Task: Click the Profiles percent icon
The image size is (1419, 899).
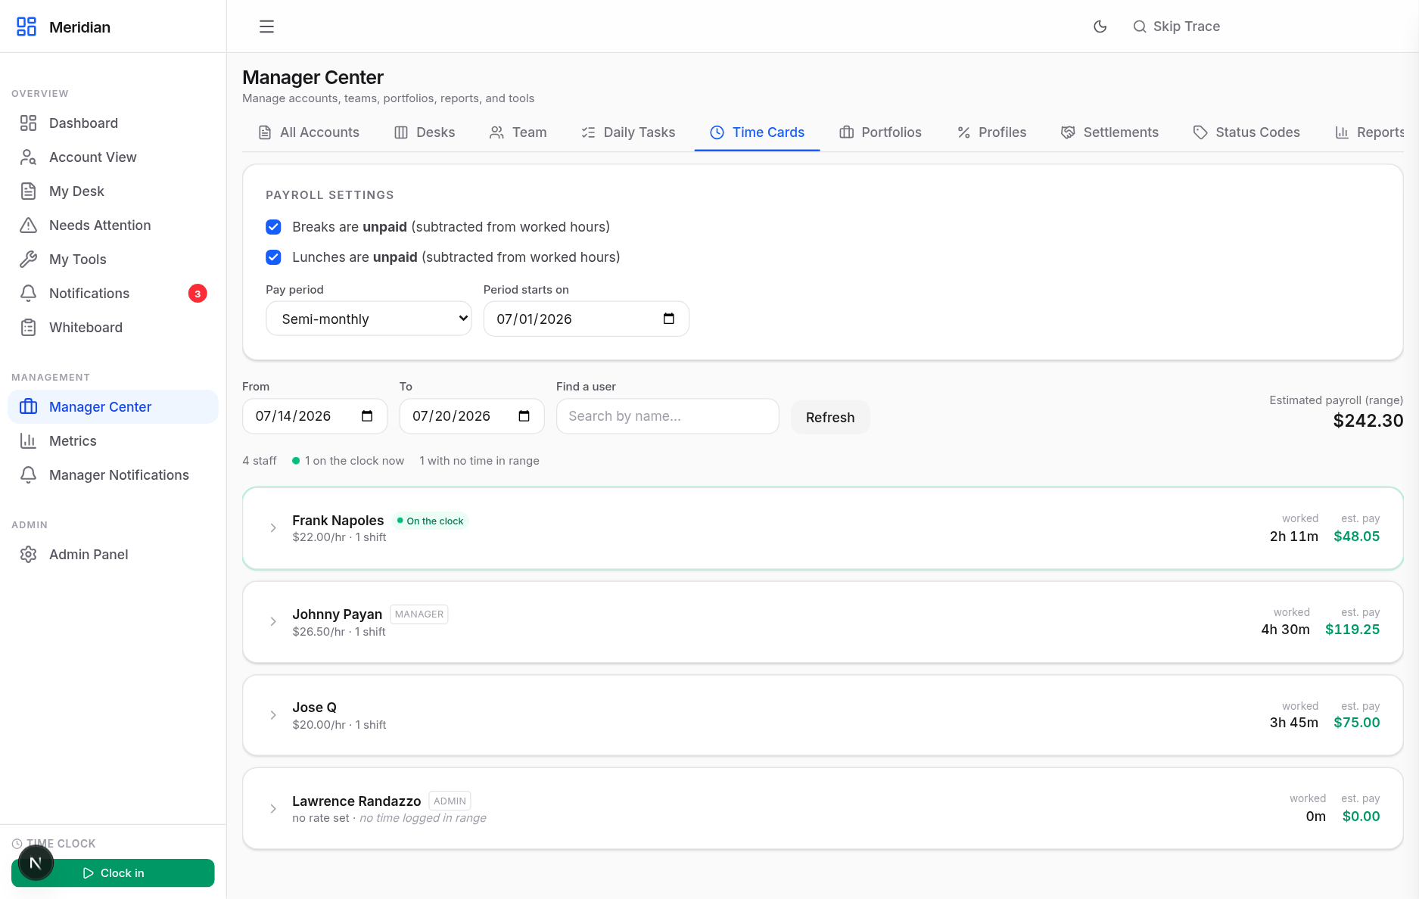Action: click(963, 132)
